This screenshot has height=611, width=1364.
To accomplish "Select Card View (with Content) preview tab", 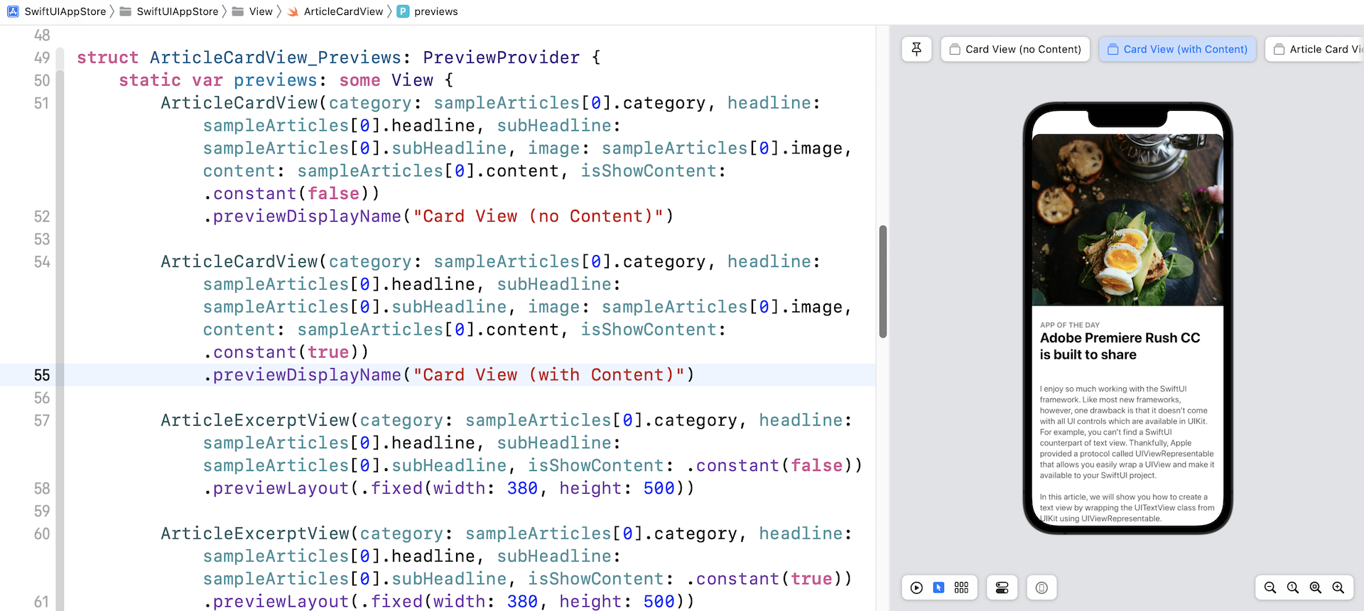I will coord(1178,49).
